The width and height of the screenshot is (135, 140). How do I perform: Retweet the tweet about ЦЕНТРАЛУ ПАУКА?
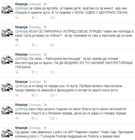point(52,18)
